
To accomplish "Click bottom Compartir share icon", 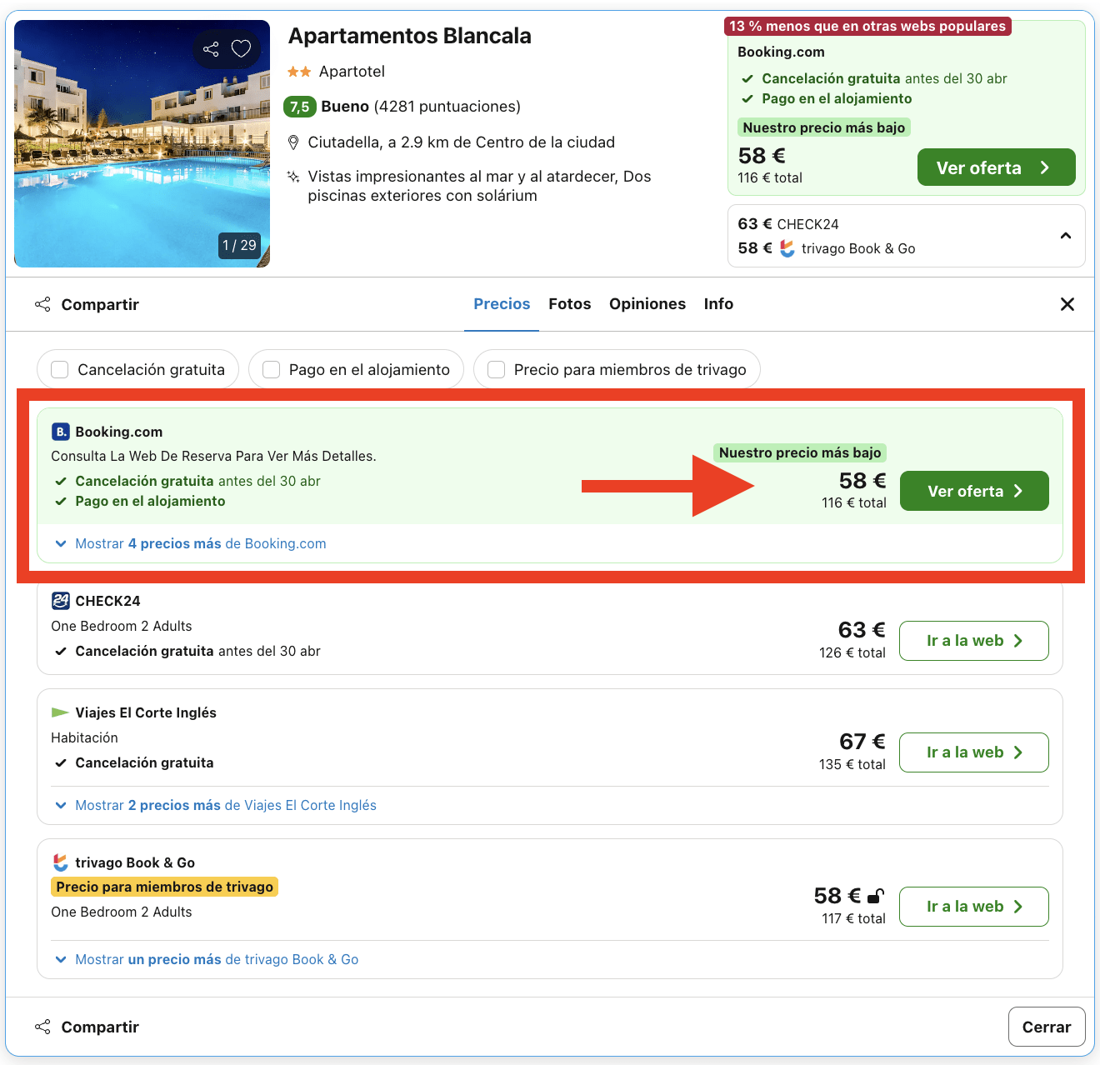I will point(42,1027).
